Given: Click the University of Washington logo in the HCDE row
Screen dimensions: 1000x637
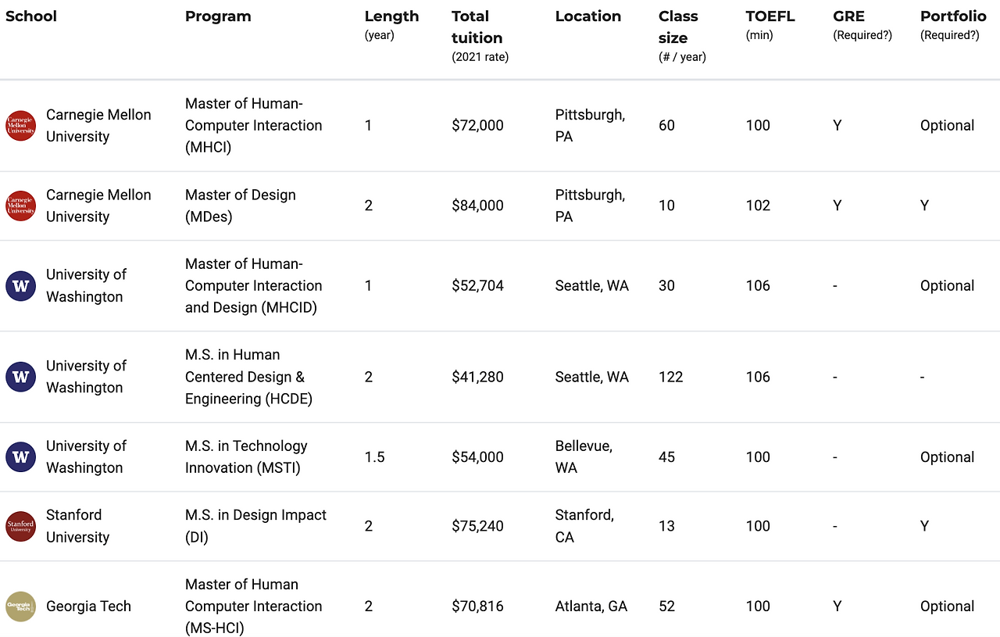Looking at the screenshot, I should [21, 377].
